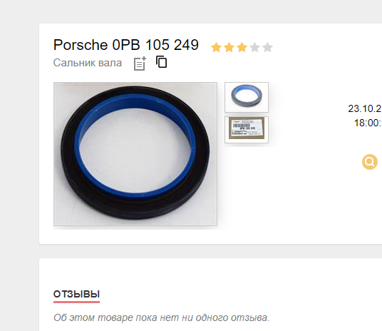This screenshot has width=382, height=331.
Task: Click the add-to-notes list icon
Action: (x=140, y=63)
